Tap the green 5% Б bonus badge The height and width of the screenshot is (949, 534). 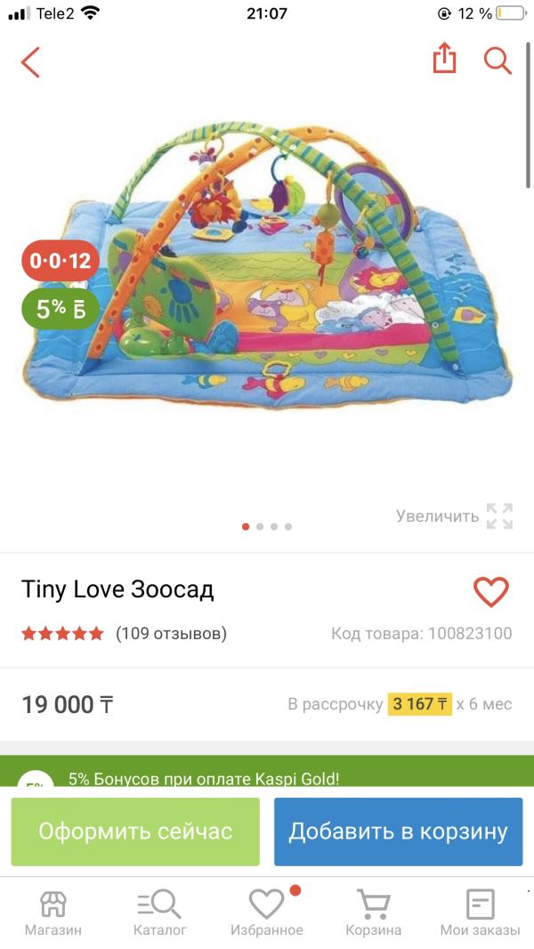(x=61, y=309)
